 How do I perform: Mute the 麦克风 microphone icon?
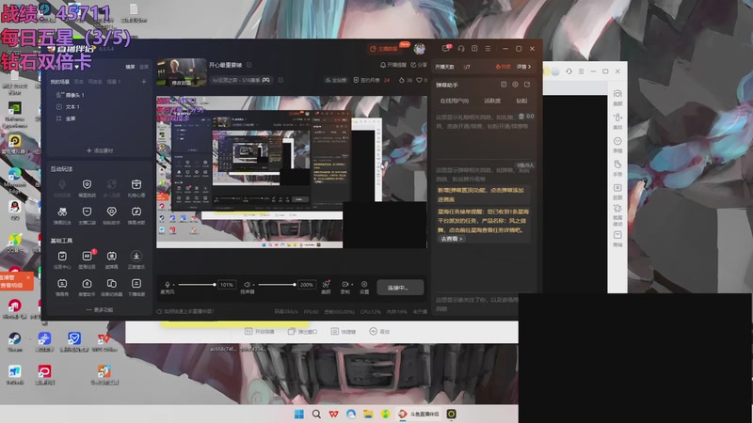click(x=168, y=285)
